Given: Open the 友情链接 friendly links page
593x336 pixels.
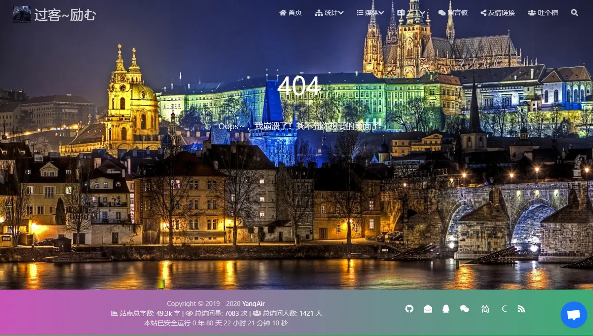Looking at the screenshot, I should point(498,13).
